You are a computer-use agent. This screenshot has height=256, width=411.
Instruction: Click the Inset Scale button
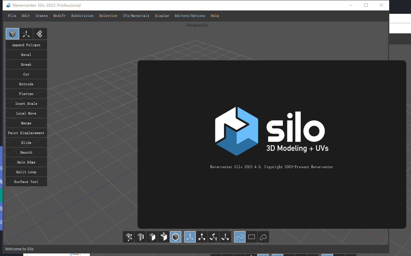pos(26,104)
